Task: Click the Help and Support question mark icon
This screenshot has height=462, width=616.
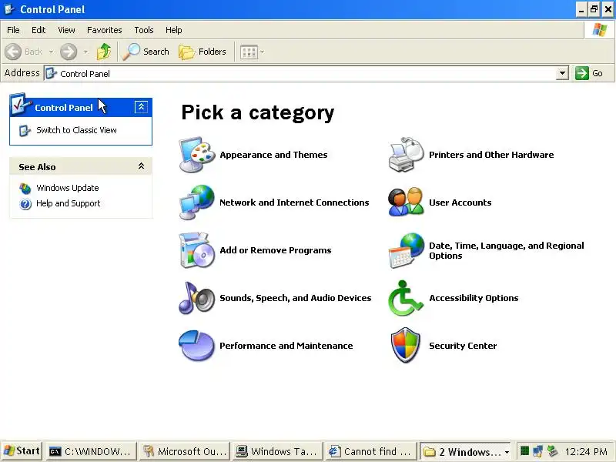Action: pos(25,204)
